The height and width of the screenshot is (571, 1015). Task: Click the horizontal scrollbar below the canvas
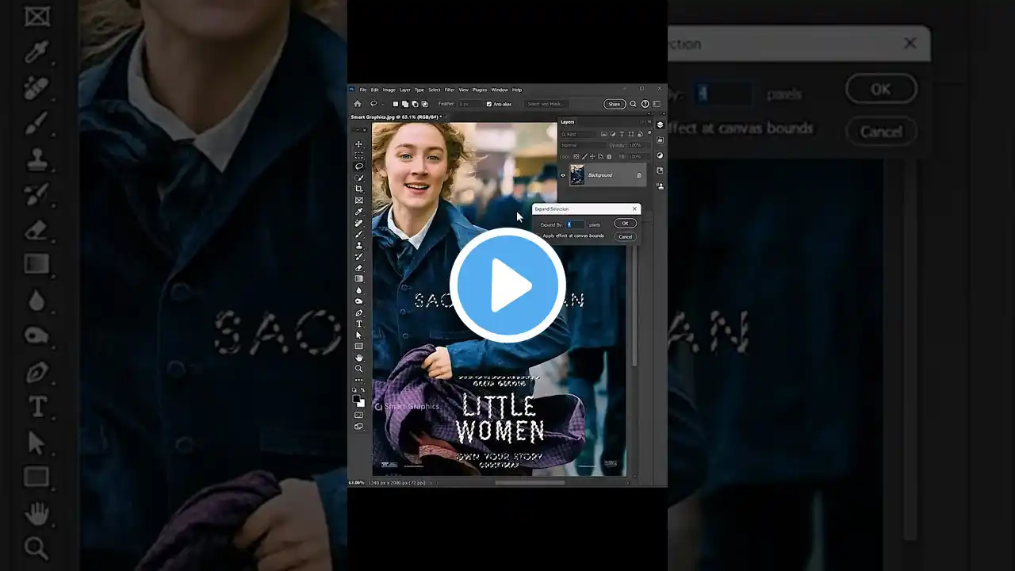click(x=530, y=482)
